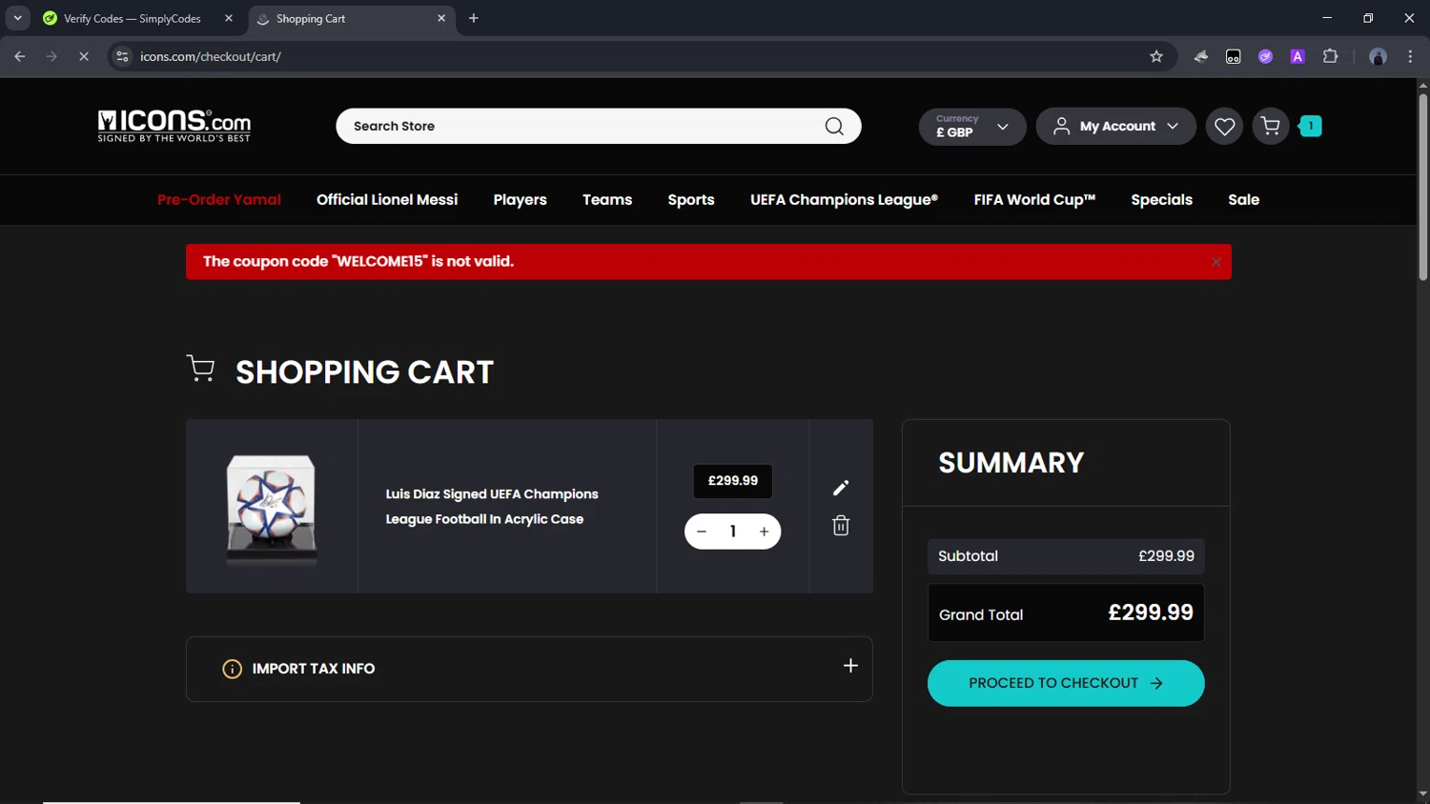Screen dimensions: 1430x804
Task: Open the tab search dropdown arrow
Action: click(17, 18)
